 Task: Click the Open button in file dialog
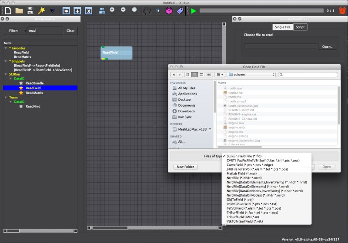click(327, 167)
